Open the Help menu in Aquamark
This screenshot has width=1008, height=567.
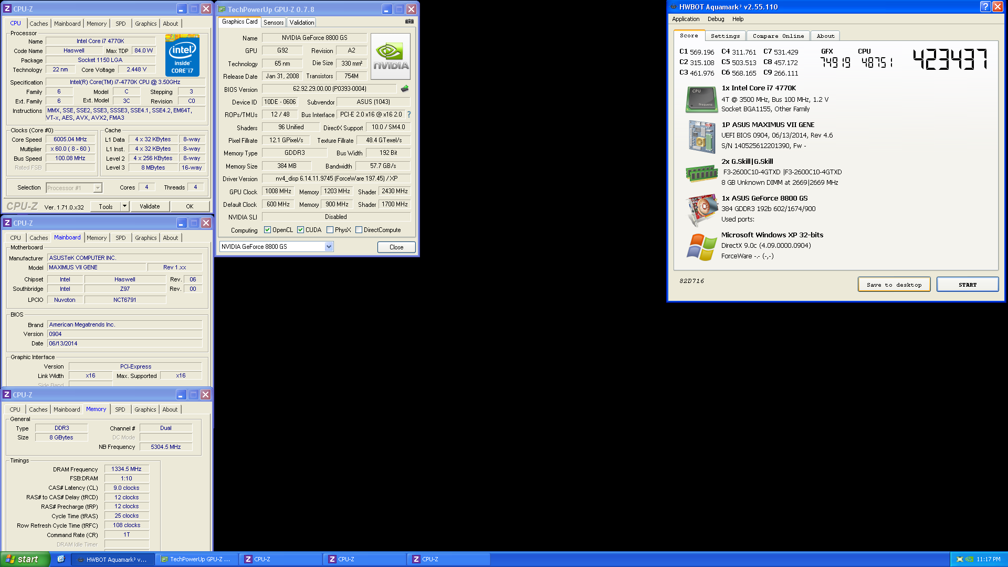[738, 19]
